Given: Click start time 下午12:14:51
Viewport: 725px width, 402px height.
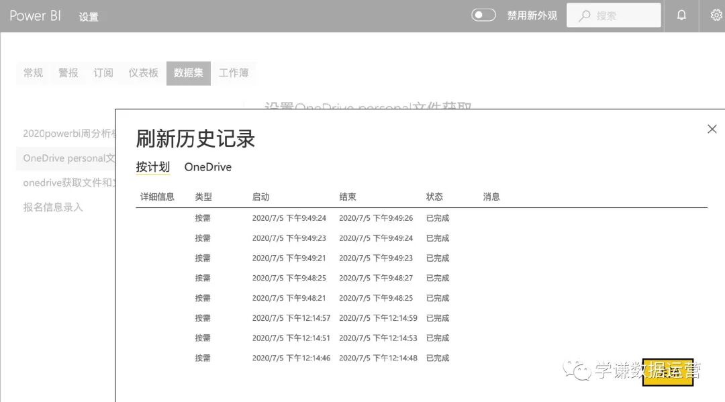Looking at the screenshot, I should 291,338.
